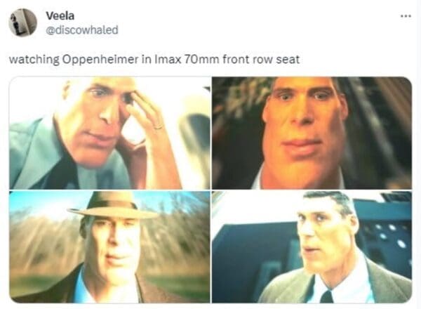Screen dimensions: 421x309
Task: Click the lips in the orange face photo
Action: (302, 147)
